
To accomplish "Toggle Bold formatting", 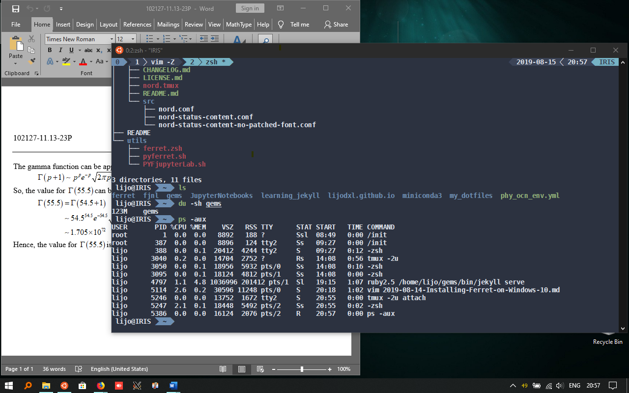I will click(50, 50).
